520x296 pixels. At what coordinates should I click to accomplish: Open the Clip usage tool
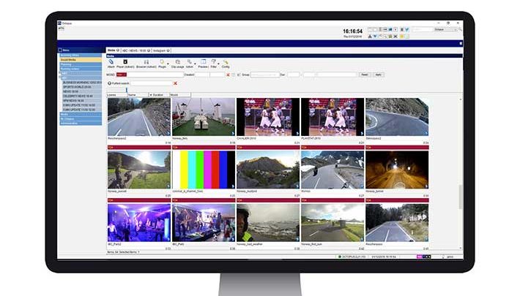point(179,63)
